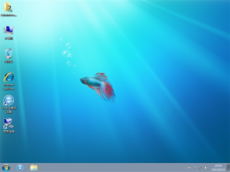Image resolution: width=230 pixels, height=172 pixels.
Task: Click the keyboard input method tray icon
Action: click(x=189, y=168)
